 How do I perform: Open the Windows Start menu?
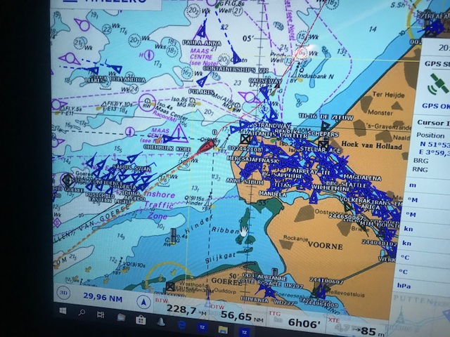tap(63, 310)
